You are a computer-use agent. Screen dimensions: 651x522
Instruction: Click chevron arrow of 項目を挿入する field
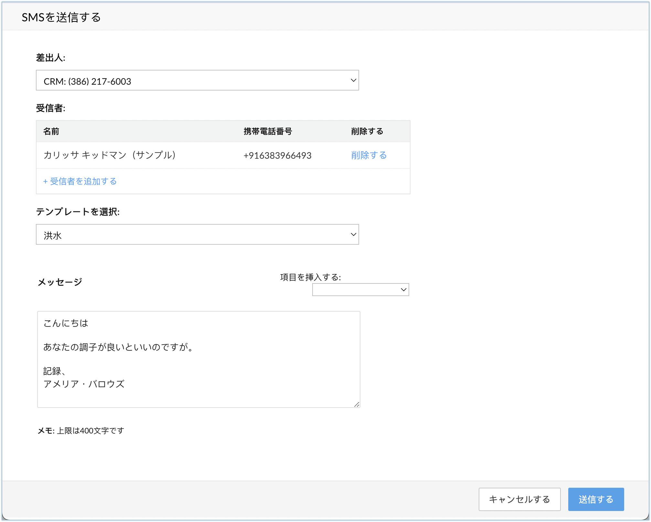click(x=403, y=290)
